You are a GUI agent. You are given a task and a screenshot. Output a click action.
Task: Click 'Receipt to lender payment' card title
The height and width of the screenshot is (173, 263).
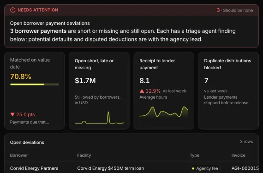(157, 64)
